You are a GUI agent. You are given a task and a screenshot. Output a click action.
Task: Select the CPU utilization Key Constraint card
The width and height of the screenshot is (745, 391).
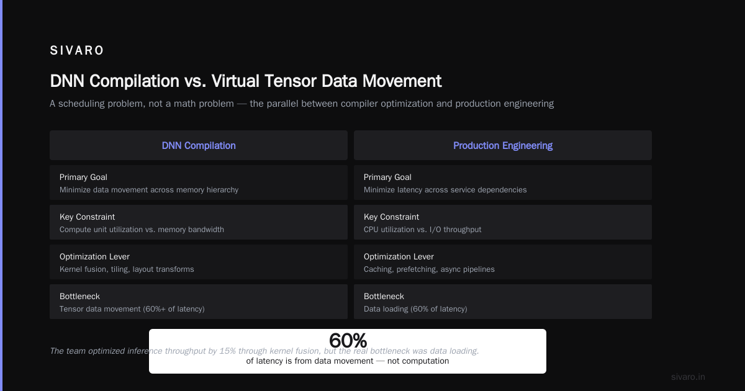point(503,222)
